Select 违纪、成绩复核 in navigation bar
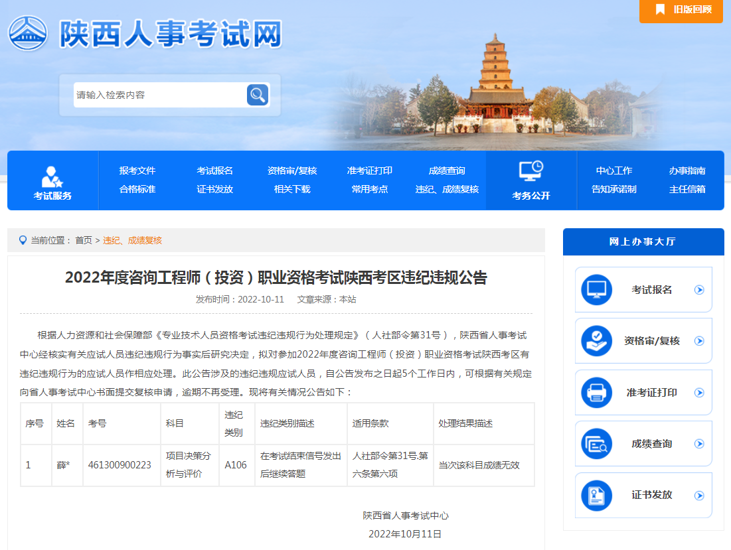 (x=447, y=189)
